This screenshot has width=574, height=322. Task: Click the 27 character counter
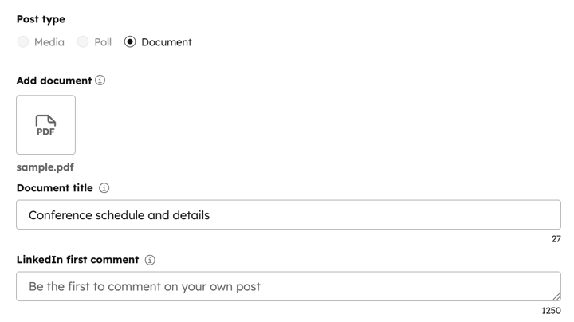556,239
